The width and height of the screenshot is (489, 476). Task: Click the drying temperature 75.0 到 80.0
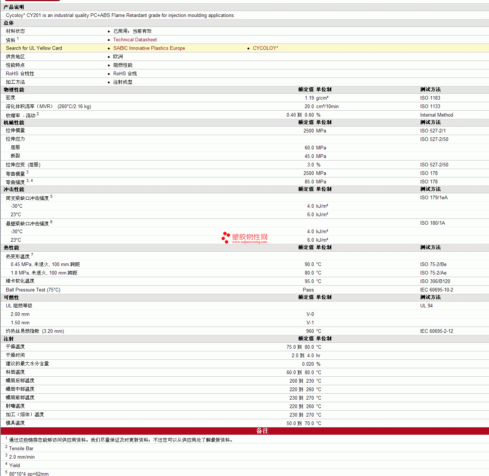[300, 347]
